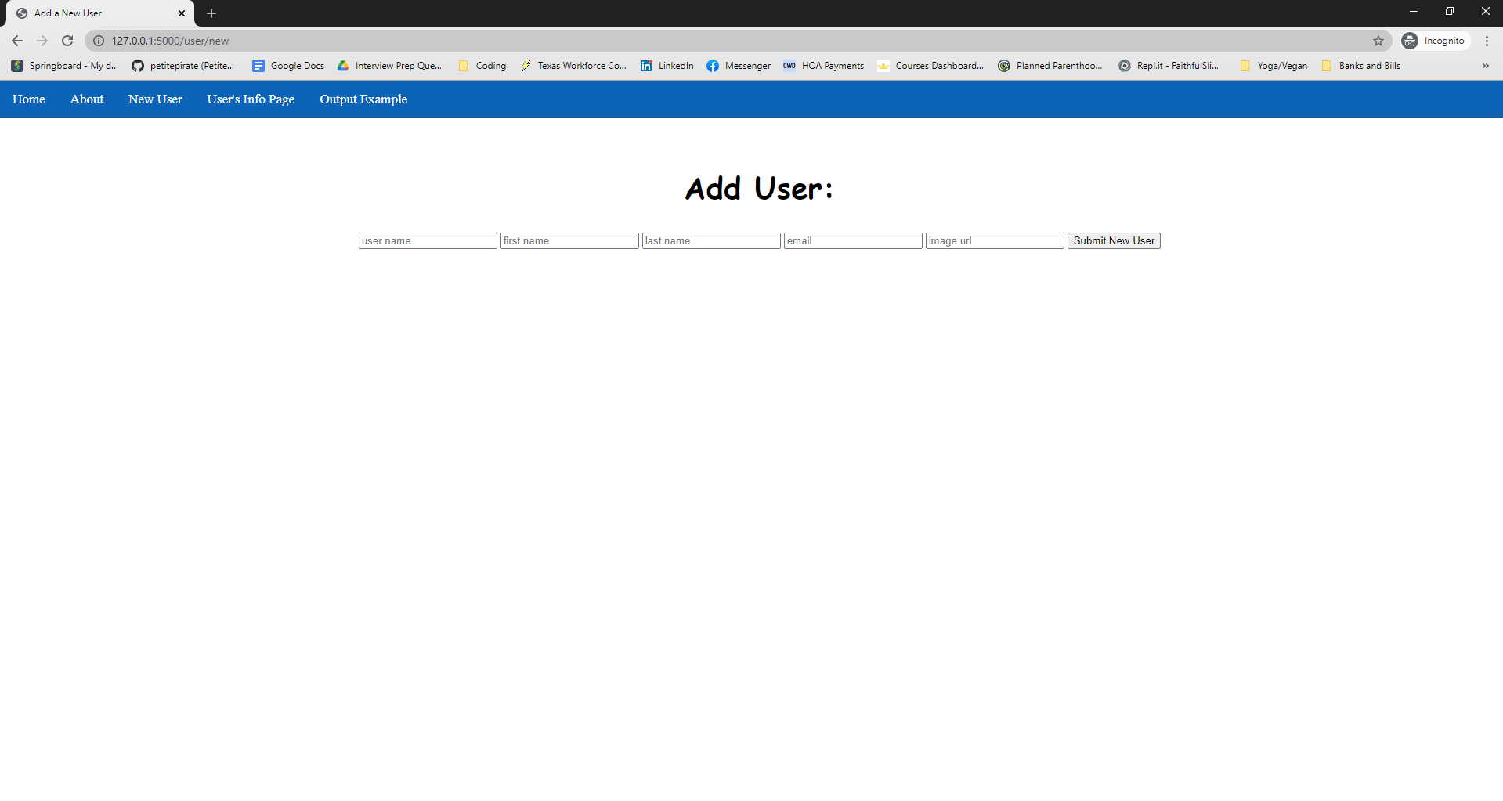Close the browser window
This screenshot has height=801, width=1503.
tap(1485, 12)
